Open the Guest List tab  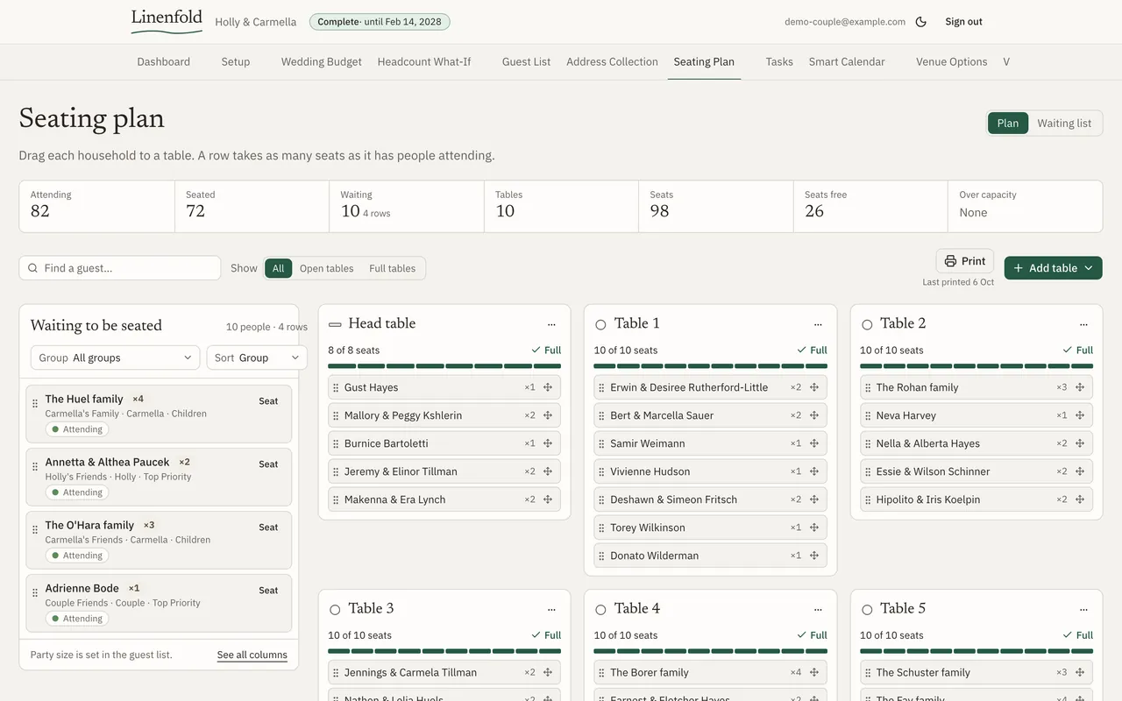[x=526, y=61]
